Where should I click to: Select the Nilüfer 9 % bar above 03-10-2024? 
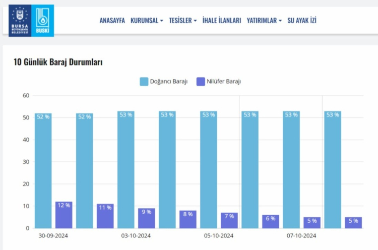[146, 218]
